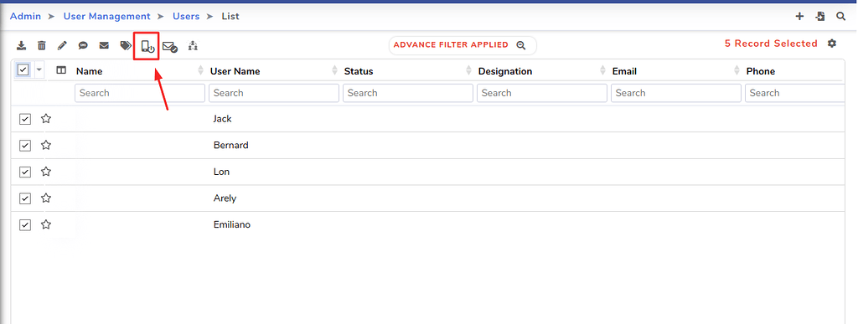Uncheck the Bernard row checkbox
The height and width of the screenshot is (324, 858).
pos(24,146)
